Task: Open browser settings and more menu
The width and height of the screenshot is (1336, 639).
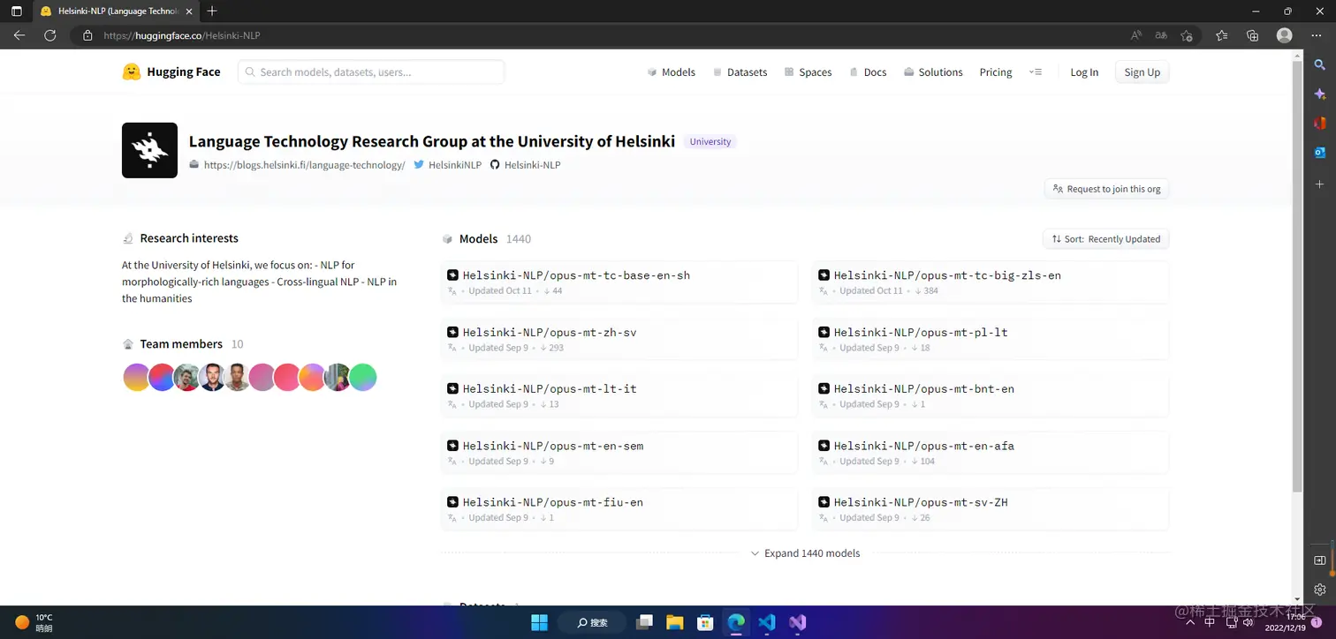Action: (1316, 35)
